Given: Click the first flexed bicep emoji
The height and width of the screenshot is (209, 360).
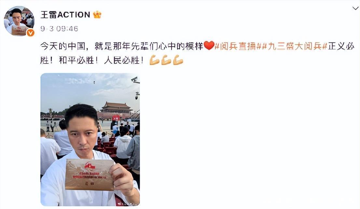Looking at the screenshot, I should pyautogui.click(x=154, y=60).
